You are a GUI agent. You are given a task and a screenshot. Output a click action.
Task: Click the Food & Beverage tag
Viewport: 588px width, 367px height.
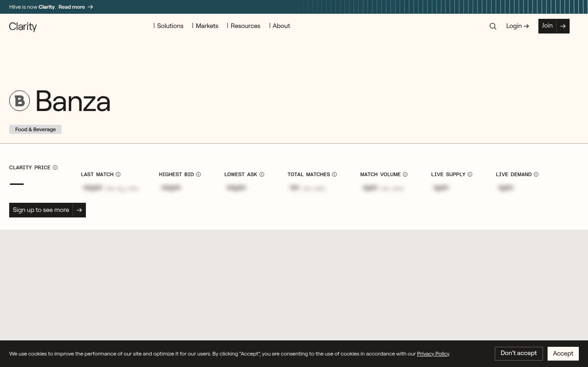click(35, 129)
